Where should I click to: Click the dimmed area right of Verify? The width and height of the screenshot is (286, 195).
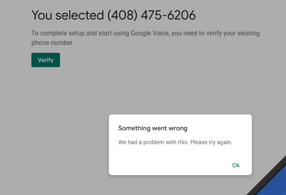[159, 60]
